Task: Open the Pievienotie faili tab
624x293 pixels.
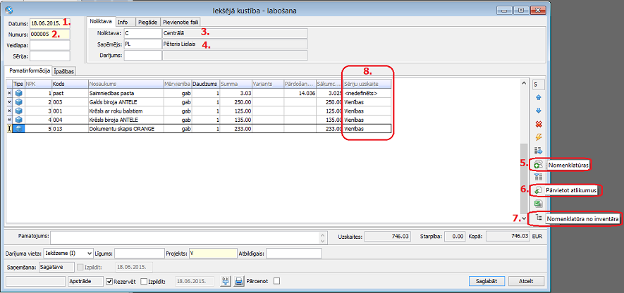Action: (181, 23)
